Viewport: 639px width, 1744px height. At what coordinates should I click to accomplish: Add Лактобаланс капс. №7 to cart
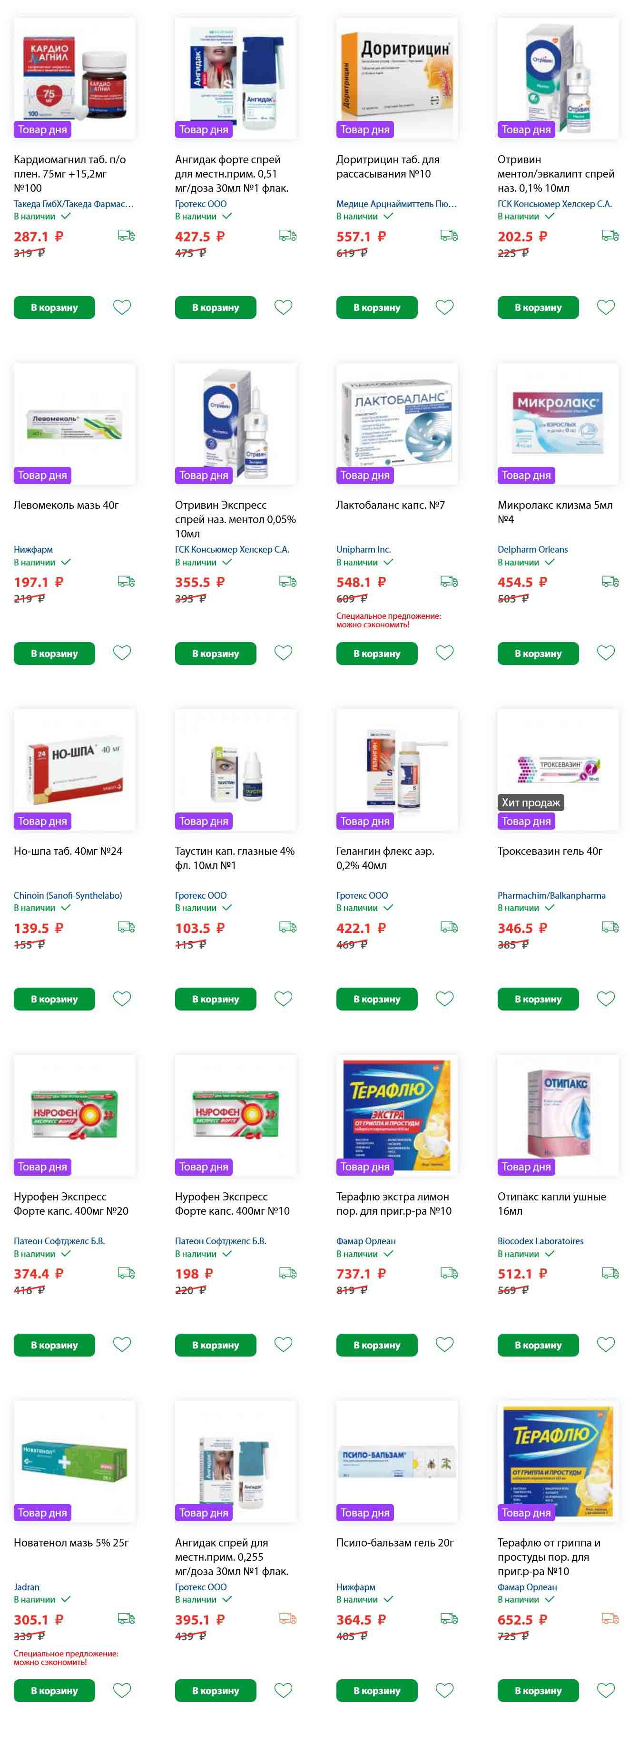click(376, 654)
